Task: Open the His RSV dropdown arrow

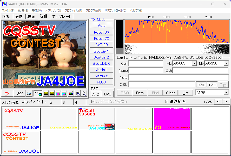Action: 194,63
